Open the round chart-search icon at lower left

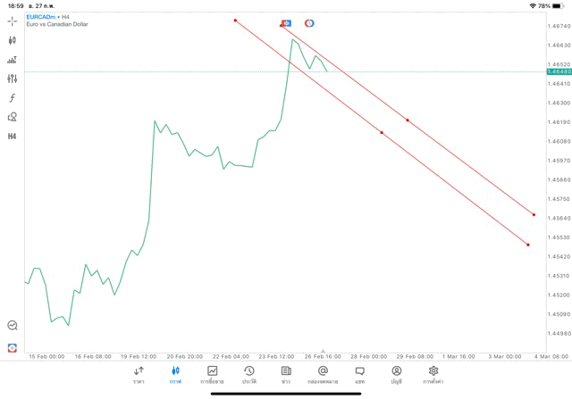(x=13, y=326)
